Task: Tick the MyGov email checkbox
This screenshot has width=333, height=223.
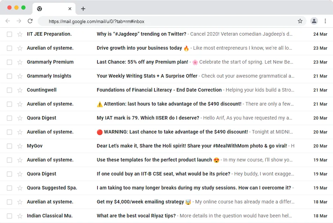Action: [x=9, y=146]
